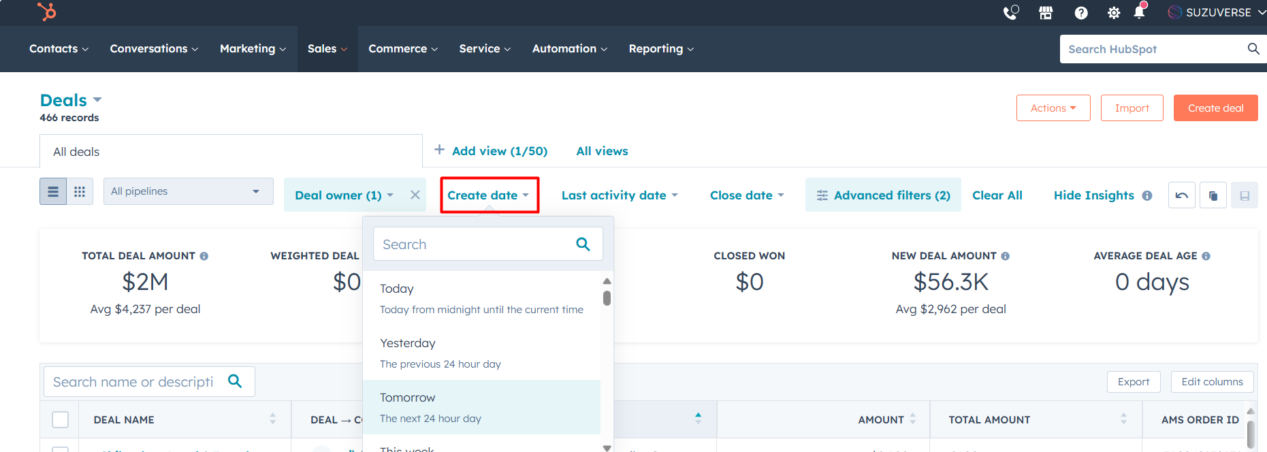
Task: Tick the select-all deals checkbox
Action: point(61,419)
